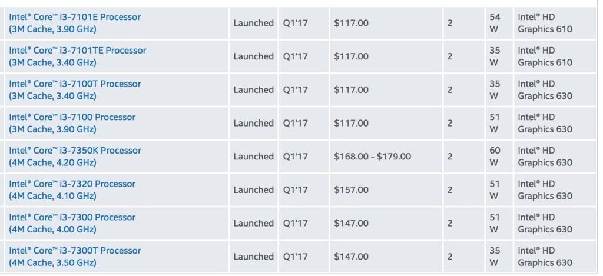Click the 35 W value in the i3-7300T row

click(495, 257)
